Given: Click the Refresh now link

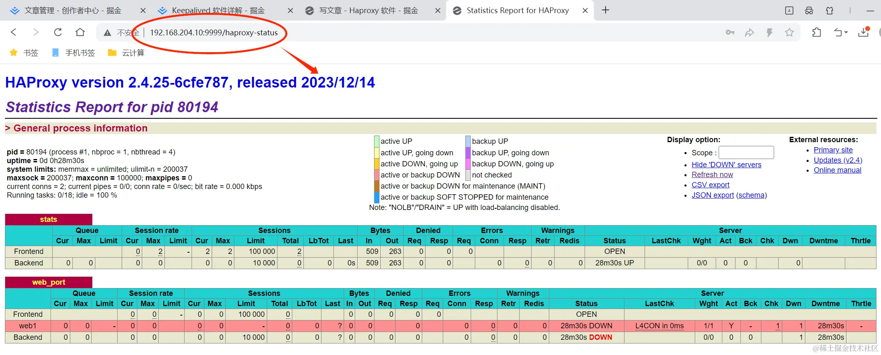Looking at the screenshot, I should (712, 175).
